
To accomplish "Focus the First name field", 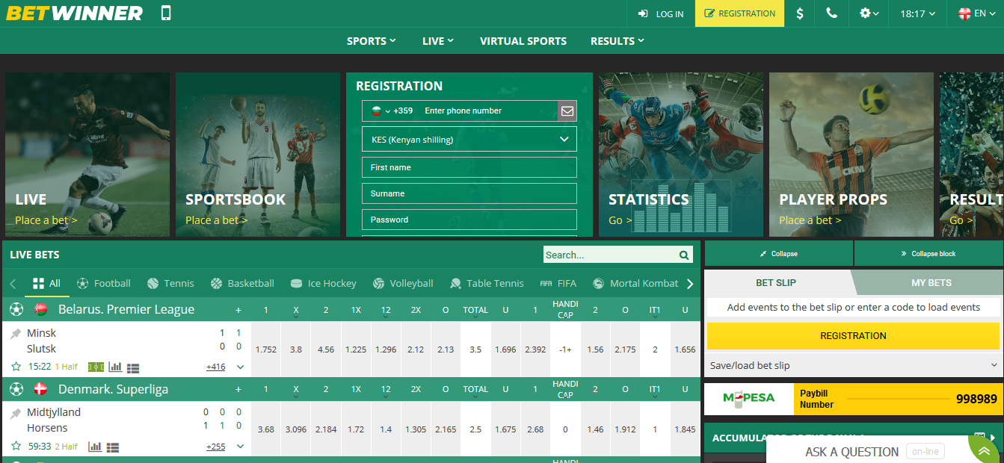I will [469, 167].
